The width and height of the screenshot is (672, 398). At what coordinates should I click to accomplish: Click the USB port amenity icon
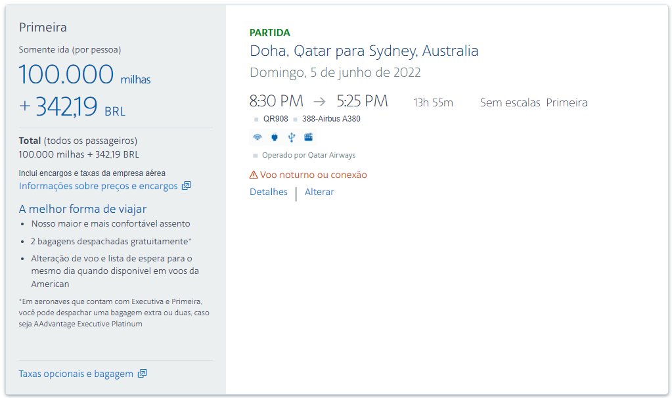coord(292,137)
